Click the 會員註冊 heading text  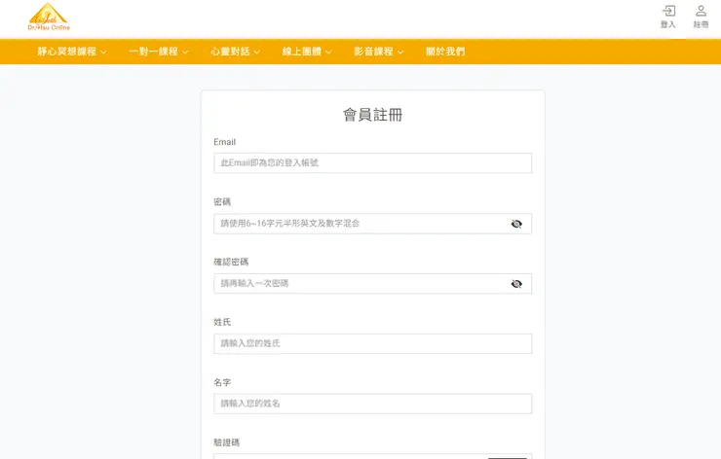pyautogui.click(x=373, y=115)
